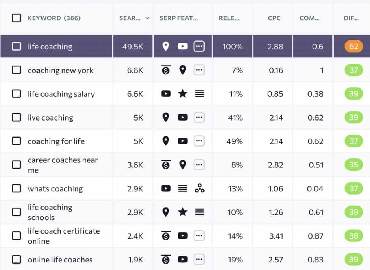The image size is (370, 270).
Task: Check the life coaching keyword checkbox
Action: [x=16, y=46]
